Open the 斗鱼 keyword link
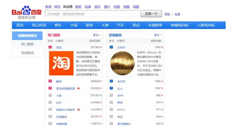 pos(59,95)
